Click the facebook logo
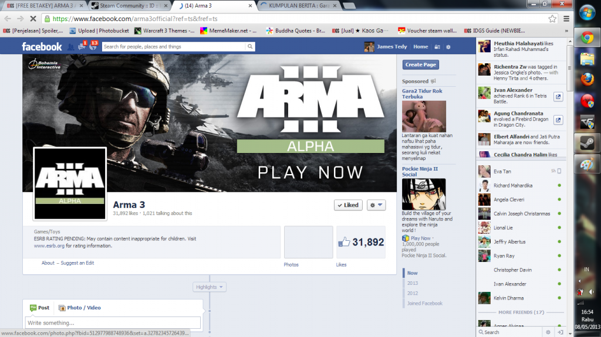 (42, 47)
